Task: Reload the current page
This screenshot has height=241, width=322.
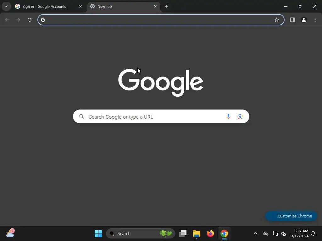Action: tap(30, 20)
